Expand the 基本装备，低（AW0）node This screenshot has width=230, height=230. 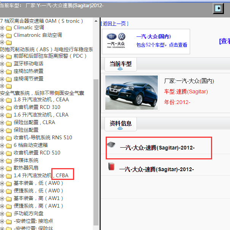pos(2,183)
